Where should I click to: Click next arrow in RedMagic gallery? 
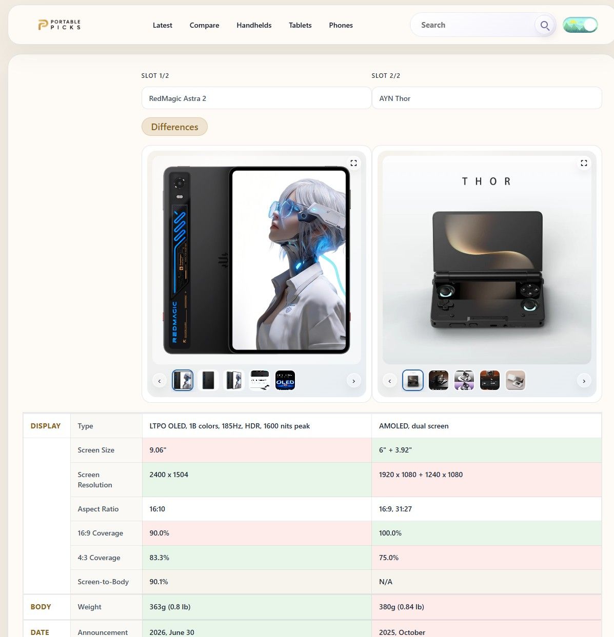tap(353, 381)
